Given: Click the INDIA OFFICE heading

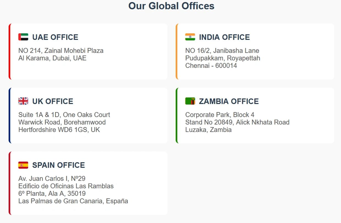Looking at the screenshot, I should point(224,37).
